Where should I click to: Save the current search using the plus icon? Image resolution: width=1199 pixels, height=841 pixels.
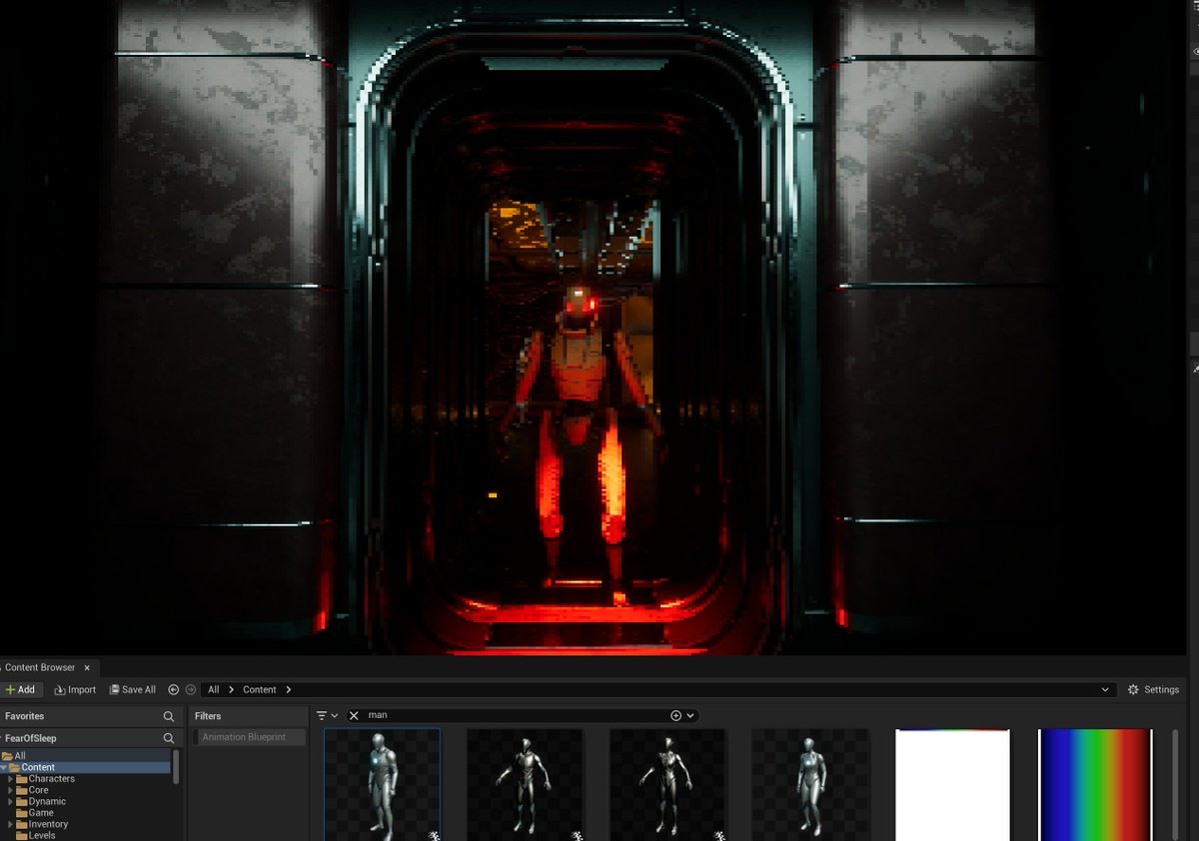(675, 715)
